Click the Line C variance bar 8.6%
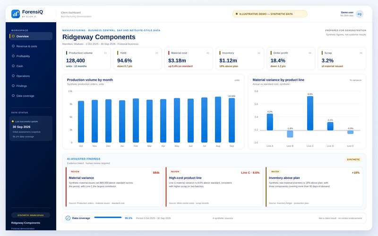This screenshot has width=378, height=236. 310,113
